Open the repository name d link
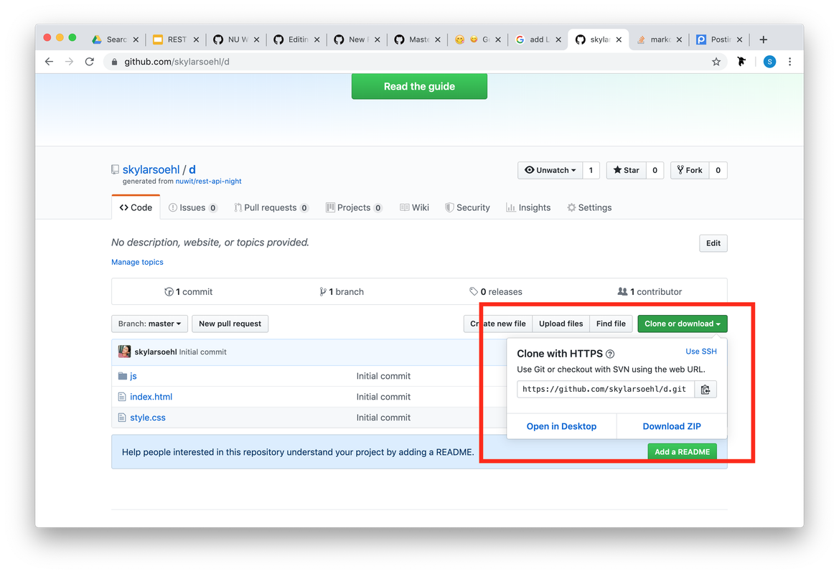The width and height of the screenshot is (839, 574). pyautogui.click(x=192, y=169)
